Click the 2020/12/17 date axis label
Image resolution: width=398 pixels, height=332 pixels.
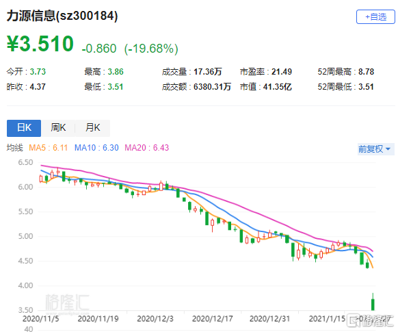[213, 318]
